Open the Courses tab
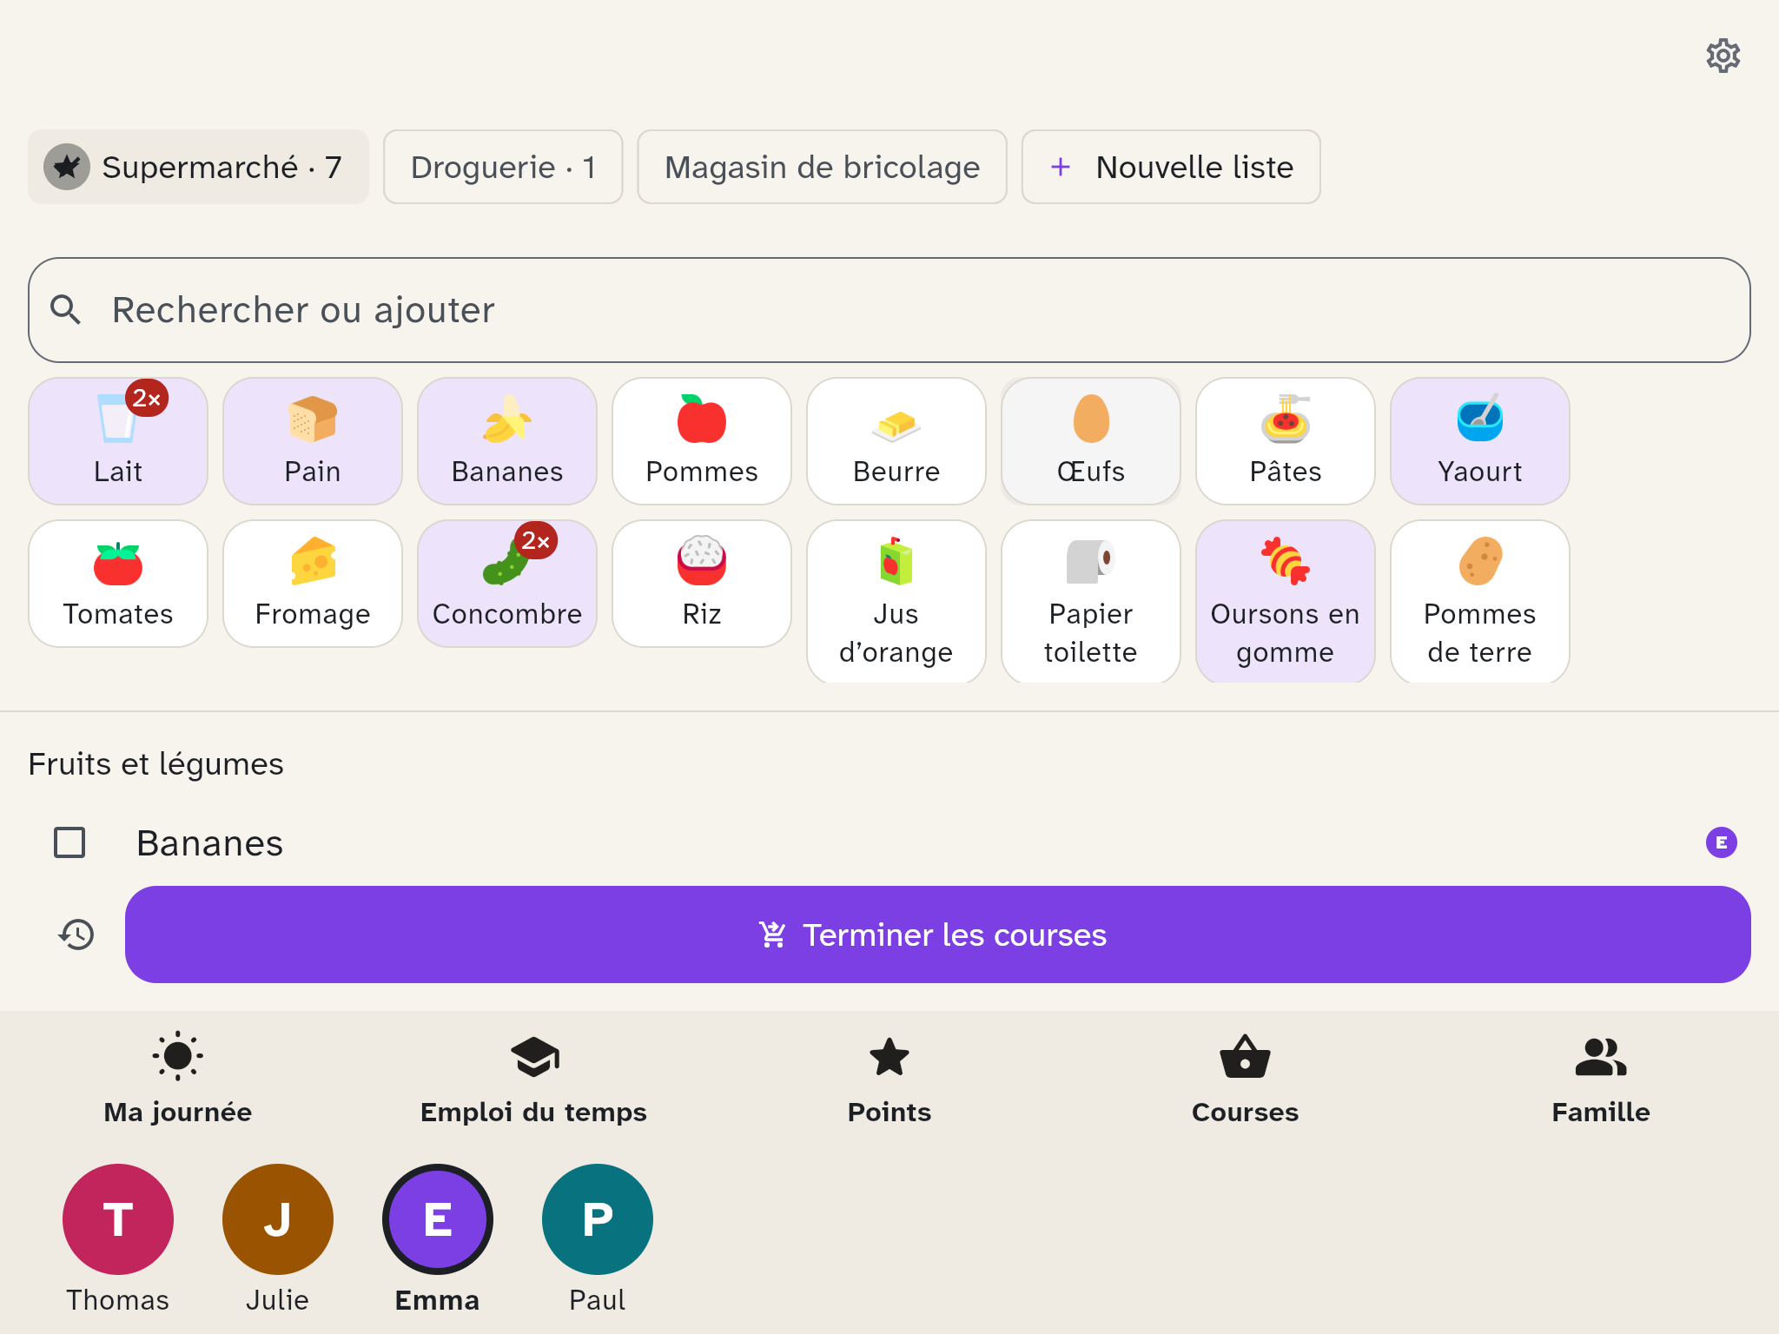Screen dimensions: 1779x1334 coord(1245,1079)
